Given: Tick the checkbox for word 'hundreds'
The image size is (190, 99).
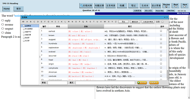Looking at the screenshot, I should [161, 43].
